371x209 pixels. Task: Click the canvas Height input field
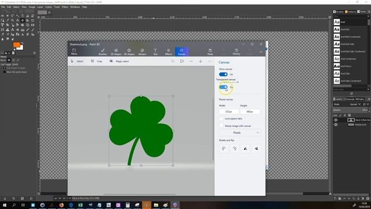coord(250,111)
